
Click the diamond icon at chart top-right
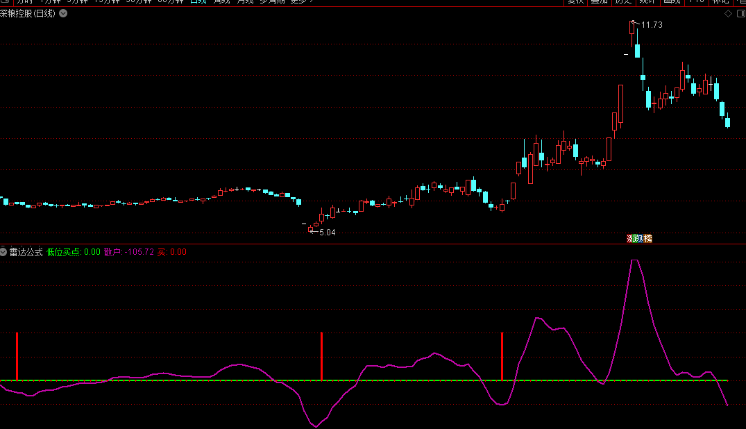728,13
